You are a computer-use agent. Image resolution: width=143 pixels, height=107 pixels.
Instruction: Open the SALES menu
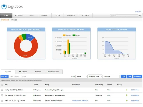[x=32, y=15]
